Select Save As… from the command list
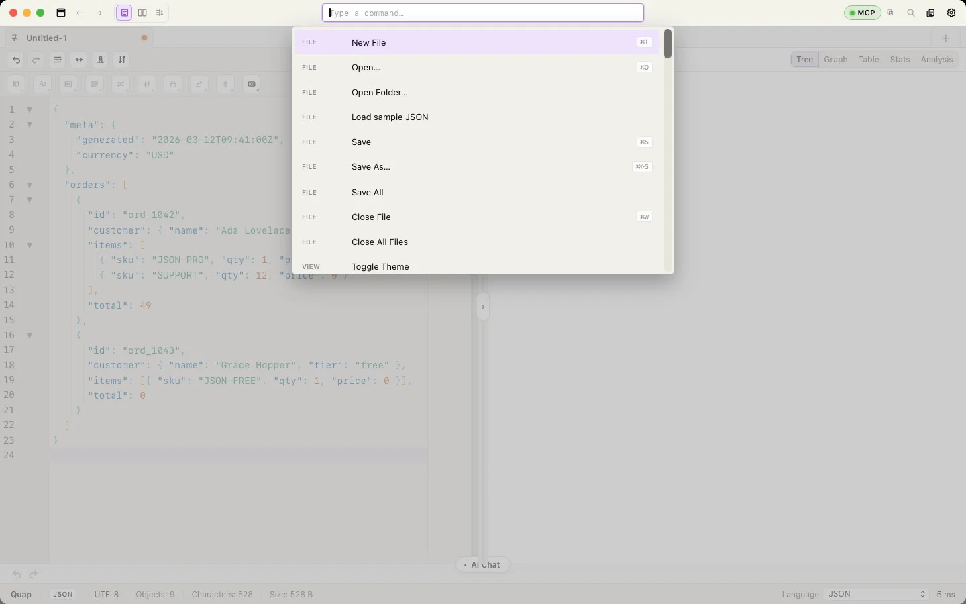 [x=477, y=166]
